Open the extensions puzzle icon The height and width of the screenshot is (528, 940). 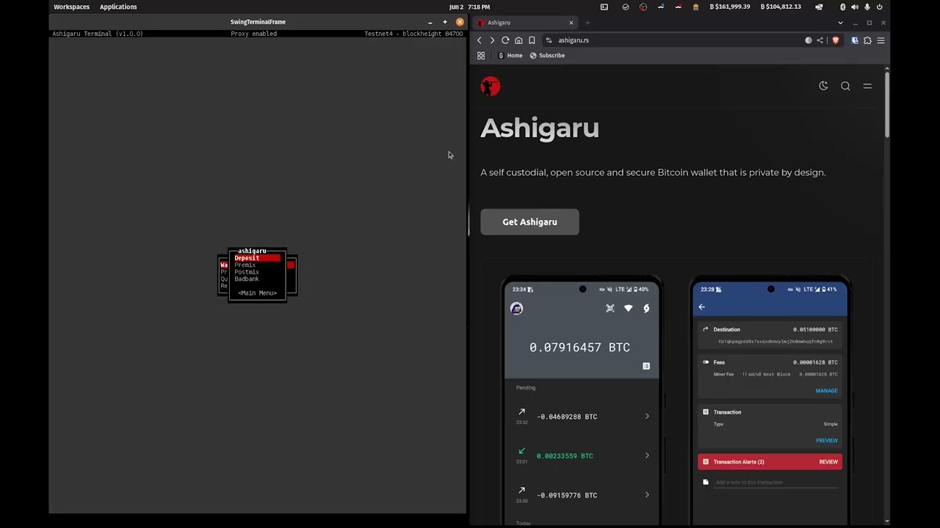click(867, 40)
